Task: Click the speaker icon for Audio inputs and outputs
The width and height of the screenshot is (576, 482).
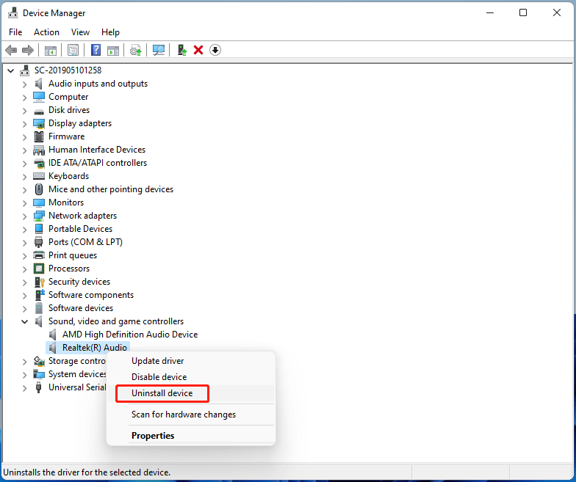Action: 38,84
